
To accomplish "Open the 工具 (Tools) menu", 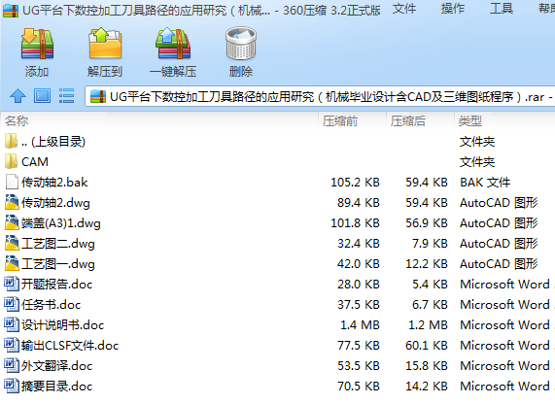I will click(502, 9).
